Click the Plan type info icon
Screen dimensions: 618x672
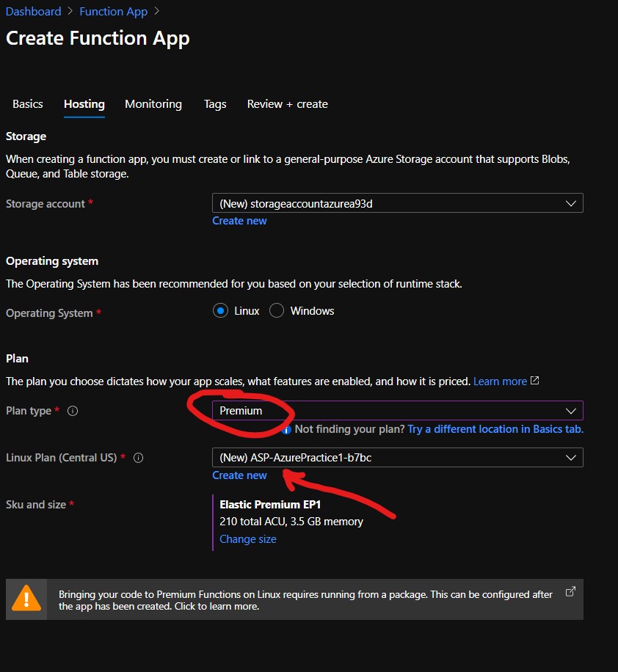click(x=72, y=411)
